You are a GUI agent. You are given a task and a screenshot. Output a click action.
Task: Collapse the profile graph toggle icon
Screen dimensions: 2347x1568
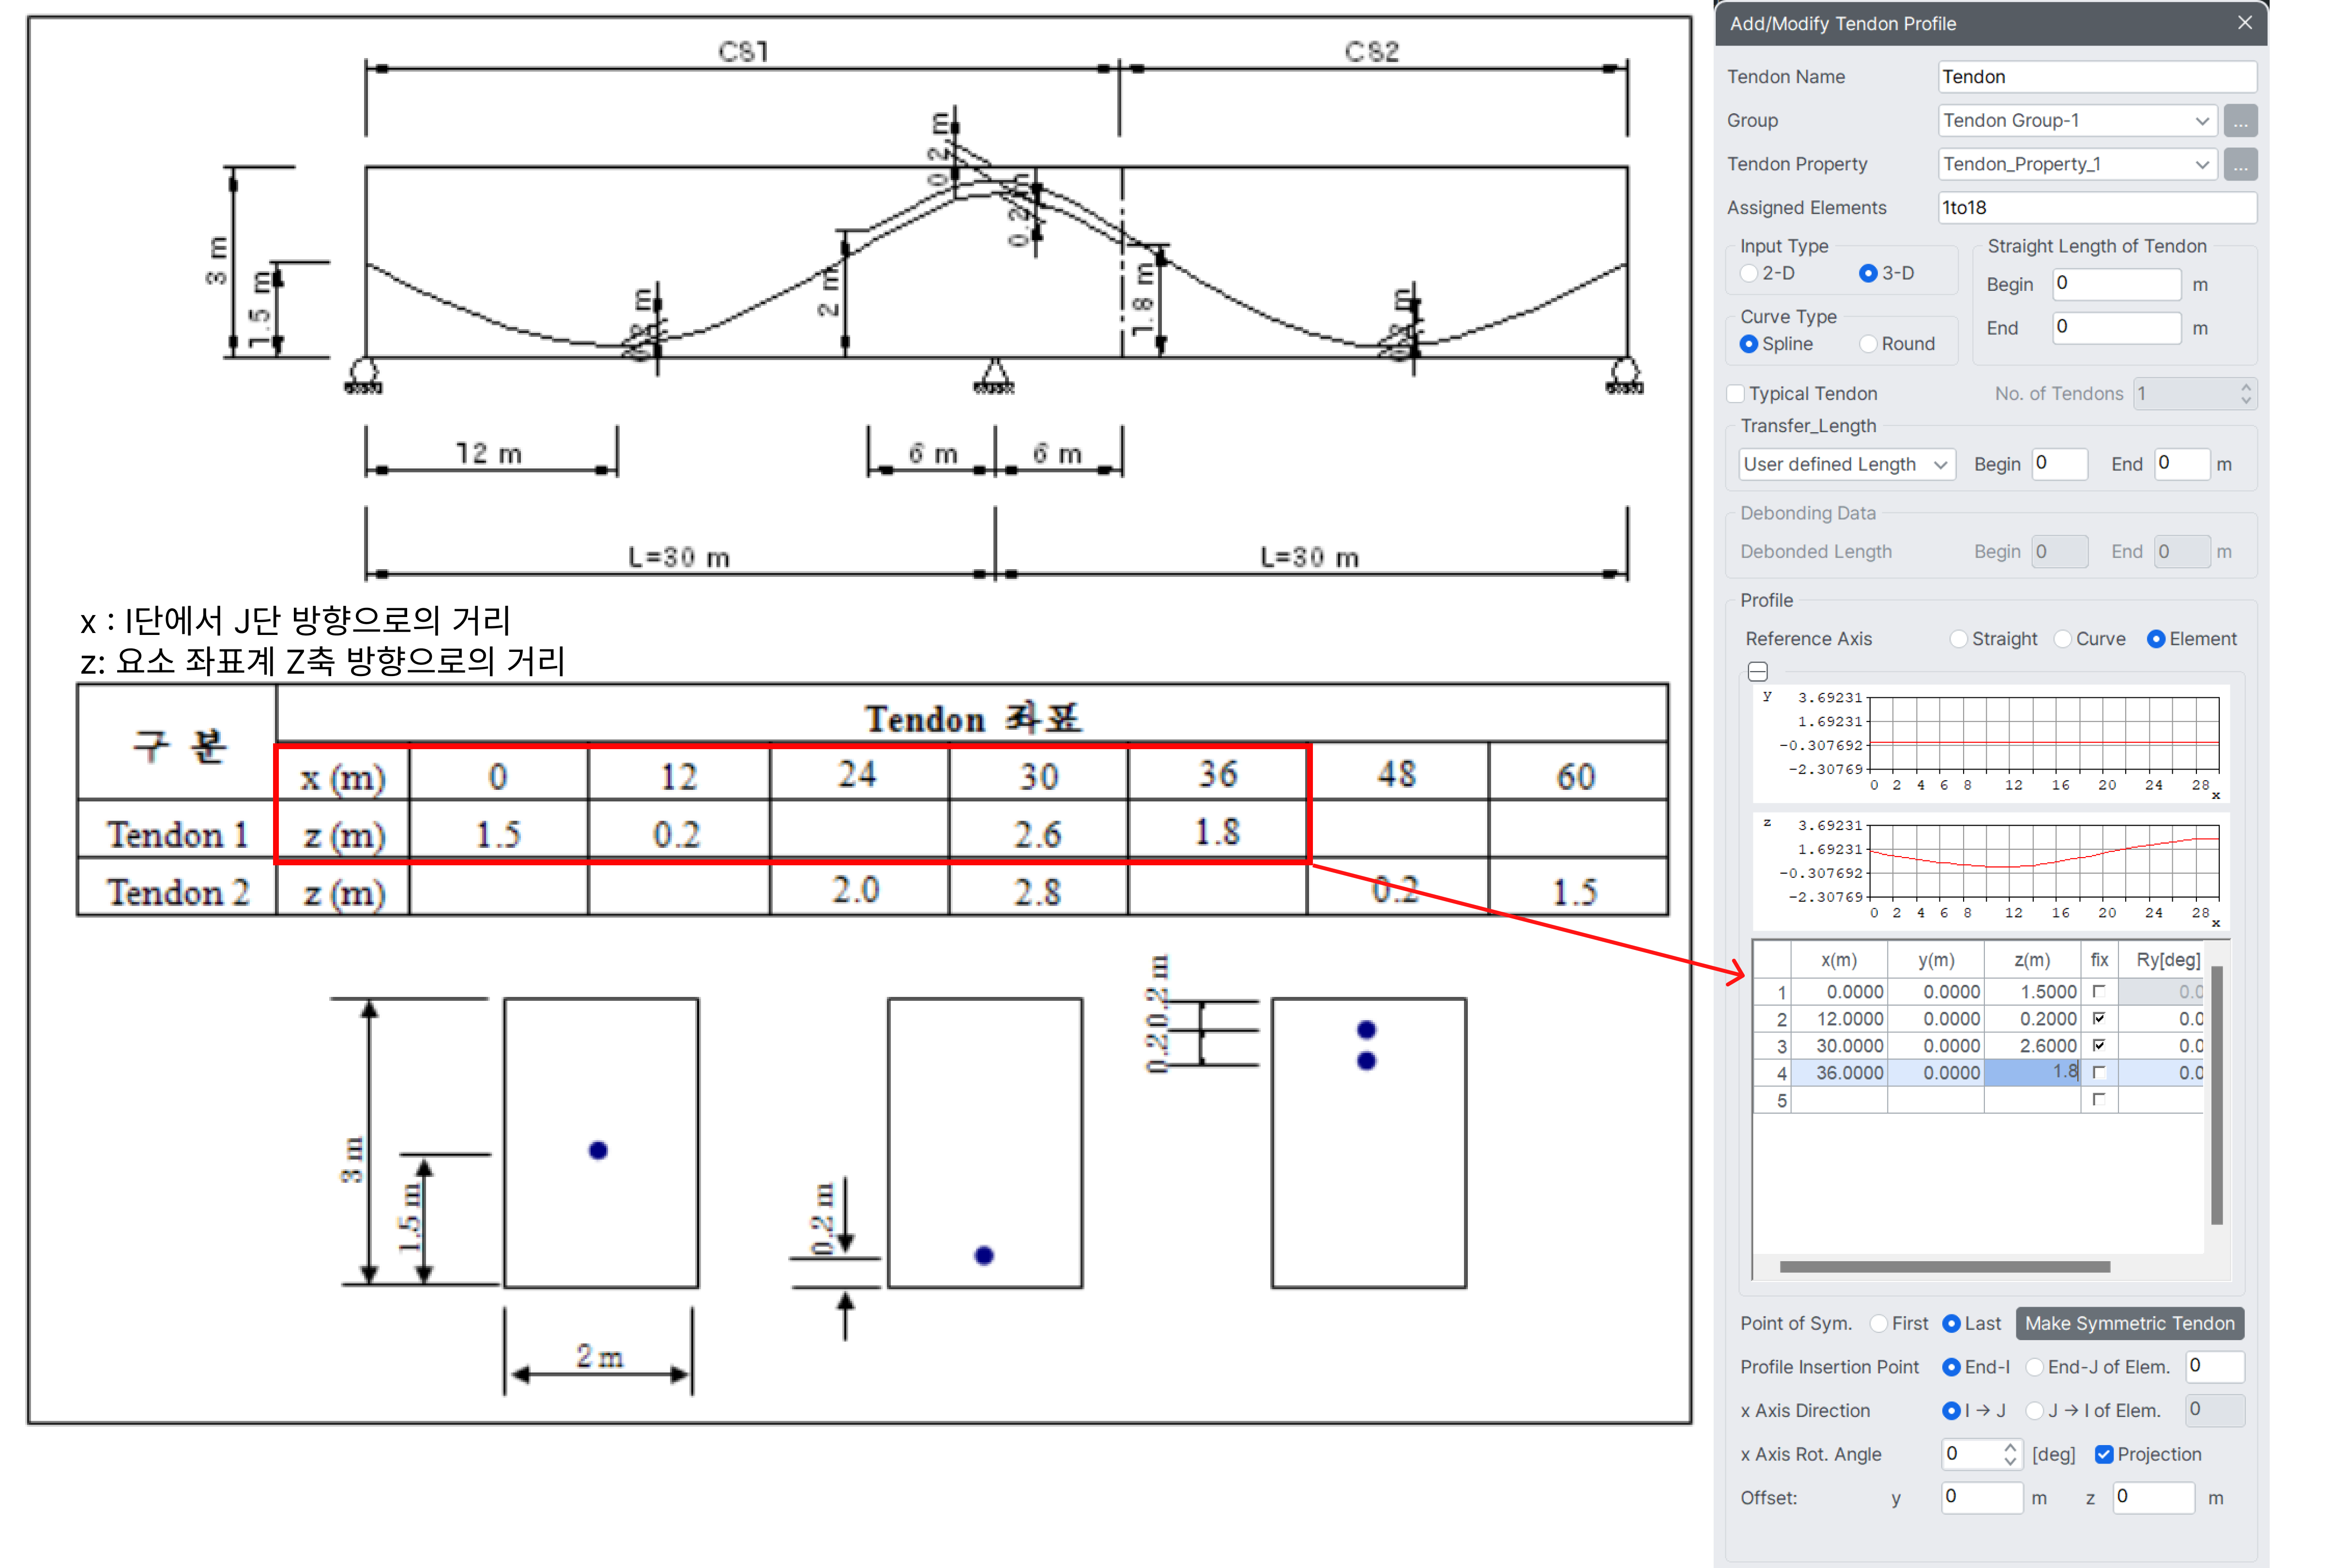coord(1758,671)
